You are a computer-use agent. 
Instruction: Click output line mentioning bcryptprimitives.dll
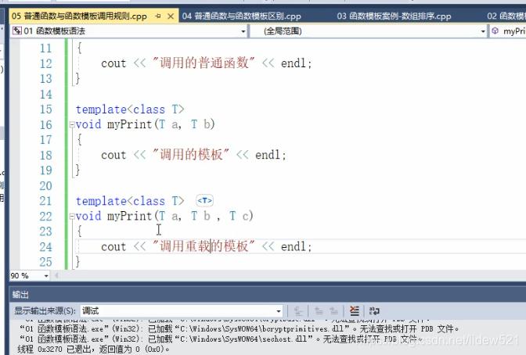(239, 329)
